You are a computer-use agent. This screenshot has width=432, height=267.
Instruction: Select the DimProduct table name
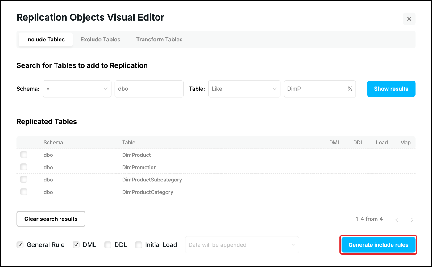tap(136, 155)
